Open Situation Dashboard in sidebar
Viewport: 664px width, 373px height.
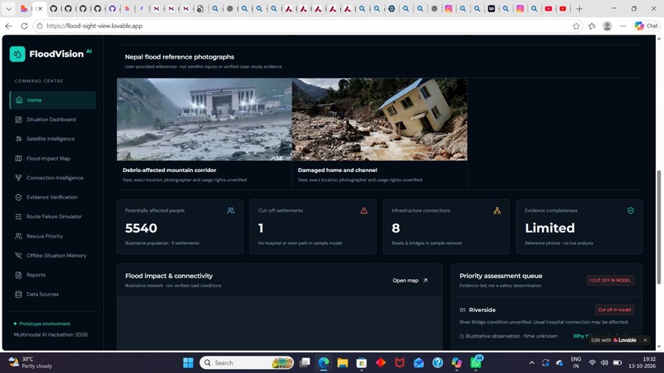pyautogui.click(x=53, y=119)
